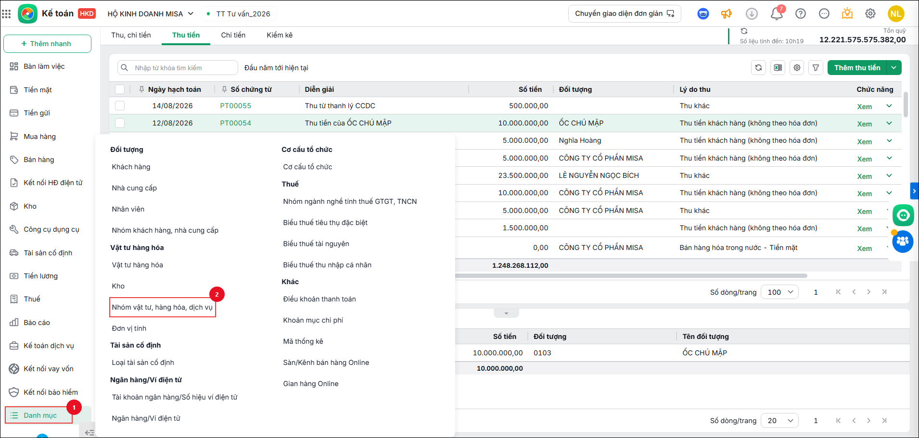This screenshot has width=919, height=438.
Task: Click the reload list icon in toolbar
Action: point(759,68)
